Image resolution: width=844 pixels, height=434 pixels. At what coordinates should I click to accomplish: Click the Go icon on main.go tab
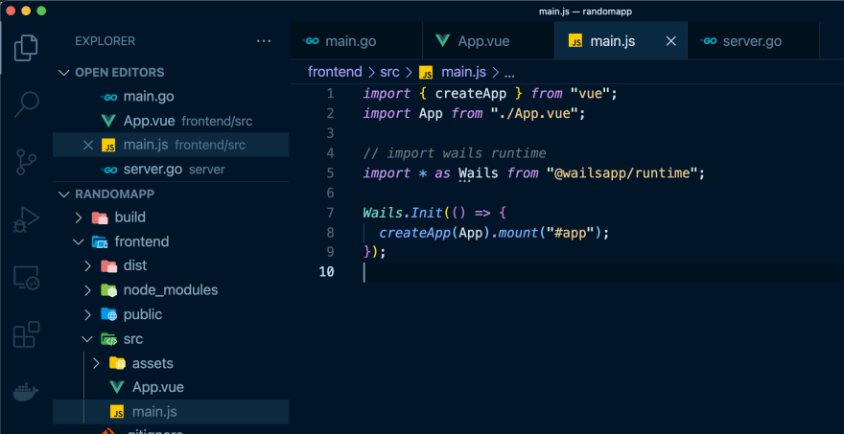tap(311, 41)
